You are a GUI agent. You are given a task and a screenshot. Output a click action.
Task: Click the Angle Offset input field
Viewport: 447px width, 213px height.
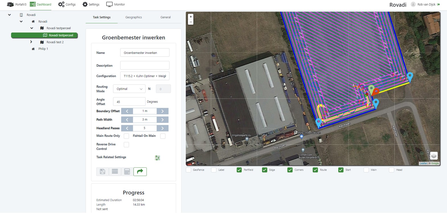pos(129,102)
